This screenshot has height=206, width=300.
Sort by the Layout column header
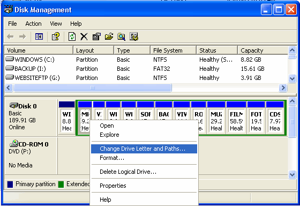click(x=93, y=50)
